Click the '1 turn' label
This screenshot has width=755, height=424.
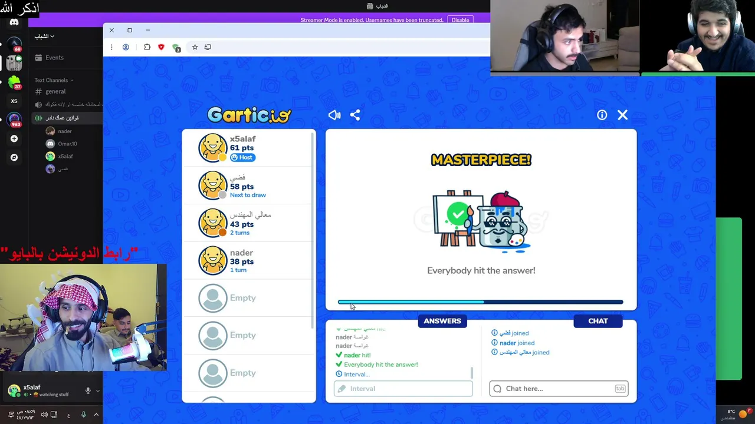pos(238,270)
